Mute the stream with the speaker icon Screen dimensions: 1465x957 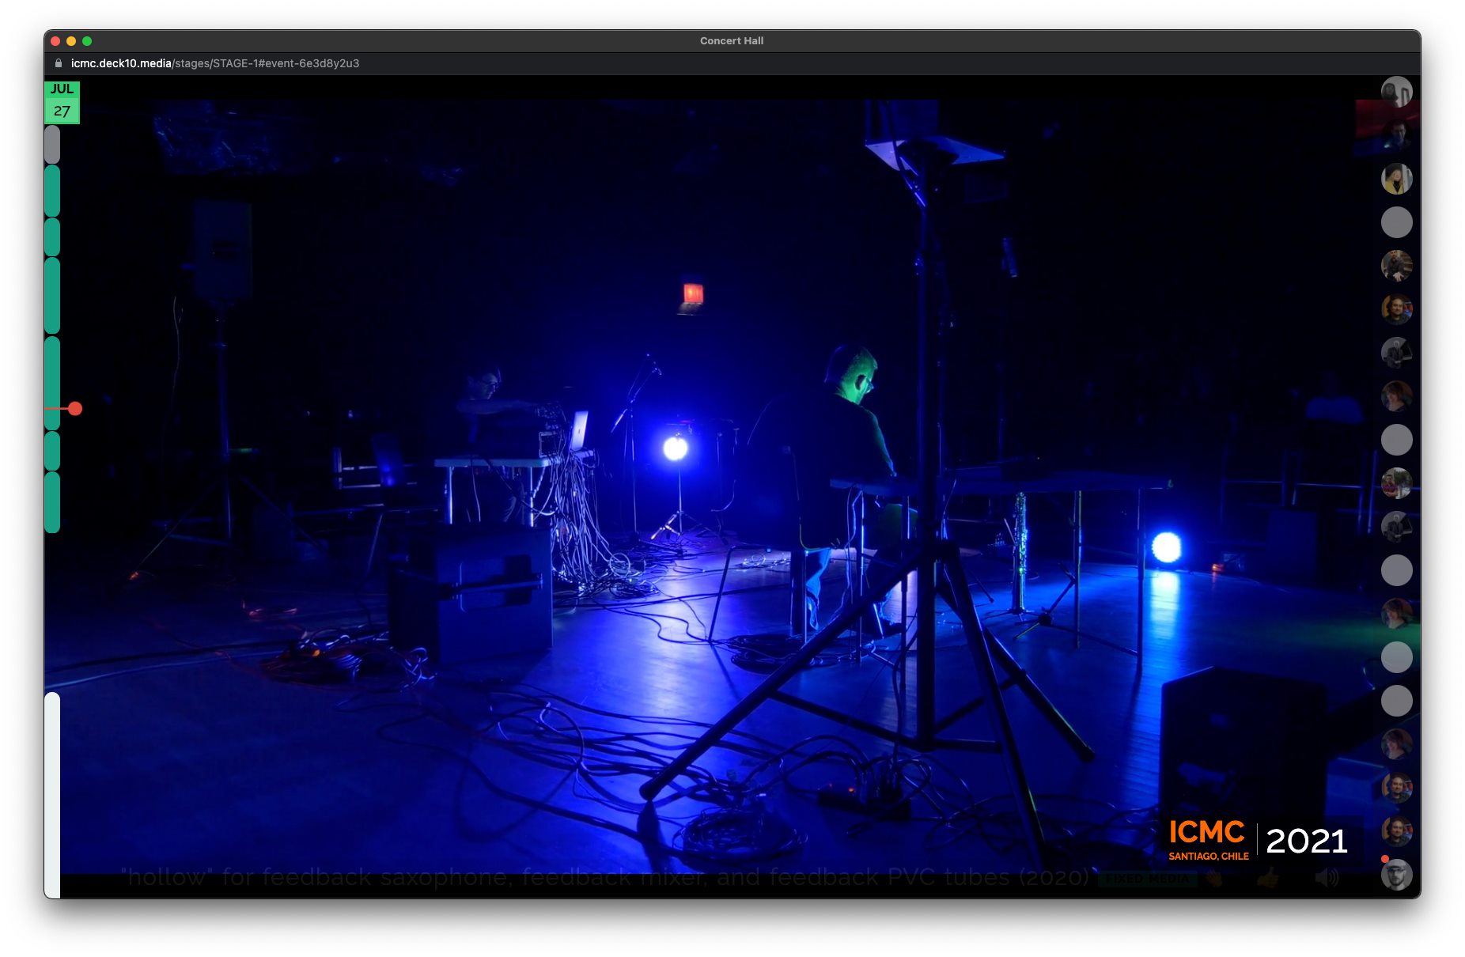1327,877
